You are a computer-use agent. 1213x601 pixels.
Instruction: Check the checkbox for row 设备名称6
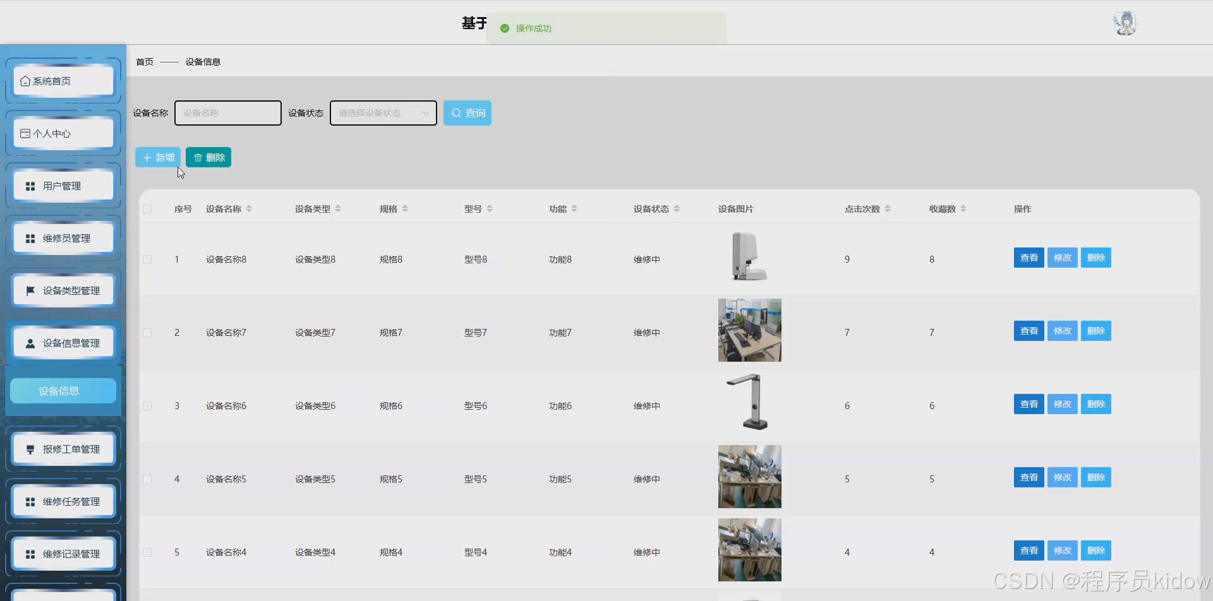(x=147, y=405)
